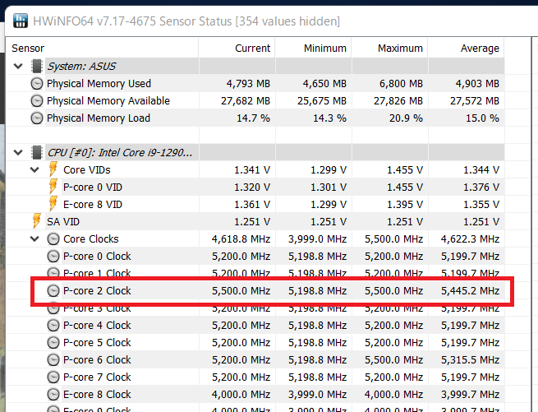Screen dimensions: 538x412
Task: Click the 1.376 V P-core 0 VID average
Action: 481,187
